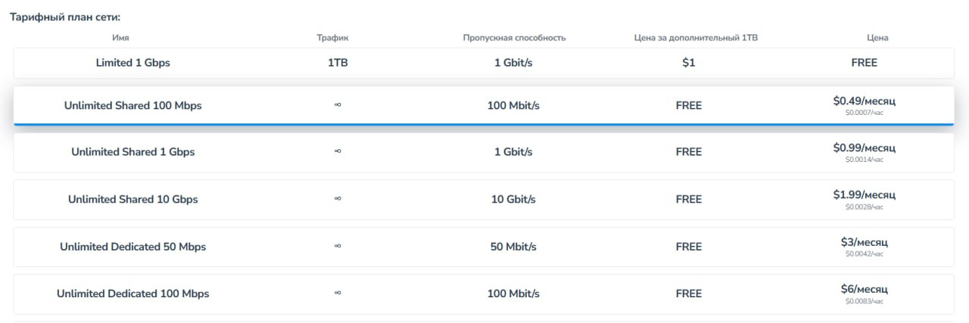The image size is (969, 323).
Task: Click infinity symbol in Unlimited Shared 1 Gbps row
Action: pyautogui.click(x=338, y=152)
